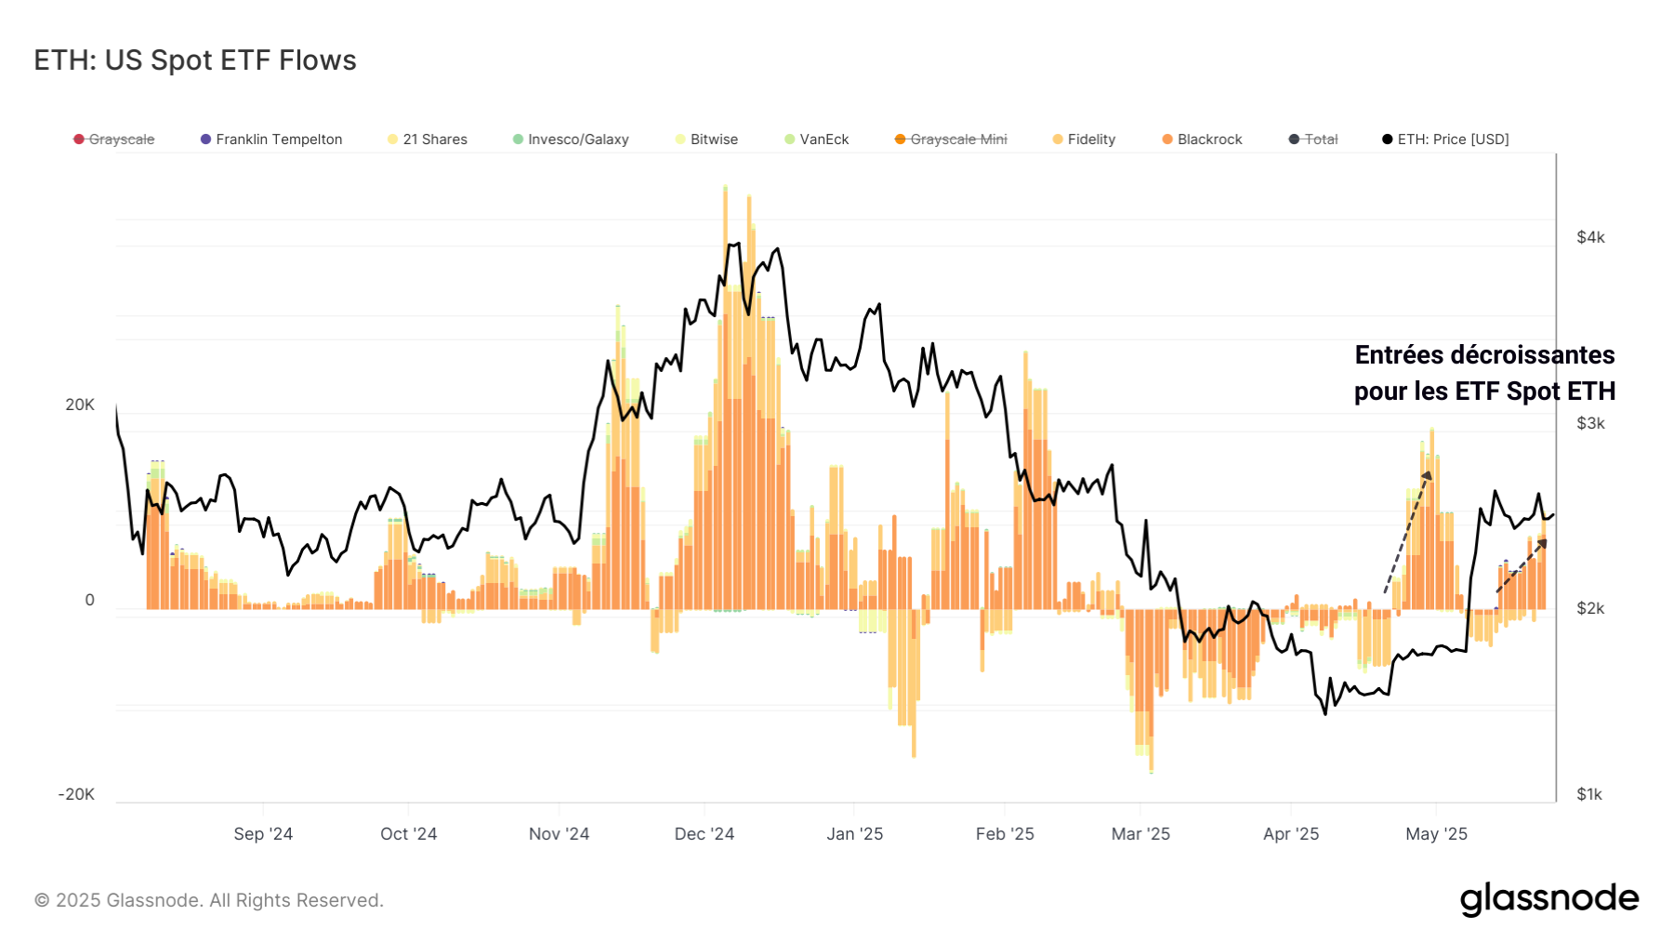
Task: Toggle the Bitwise series in the legend
Action: [714, 139]
